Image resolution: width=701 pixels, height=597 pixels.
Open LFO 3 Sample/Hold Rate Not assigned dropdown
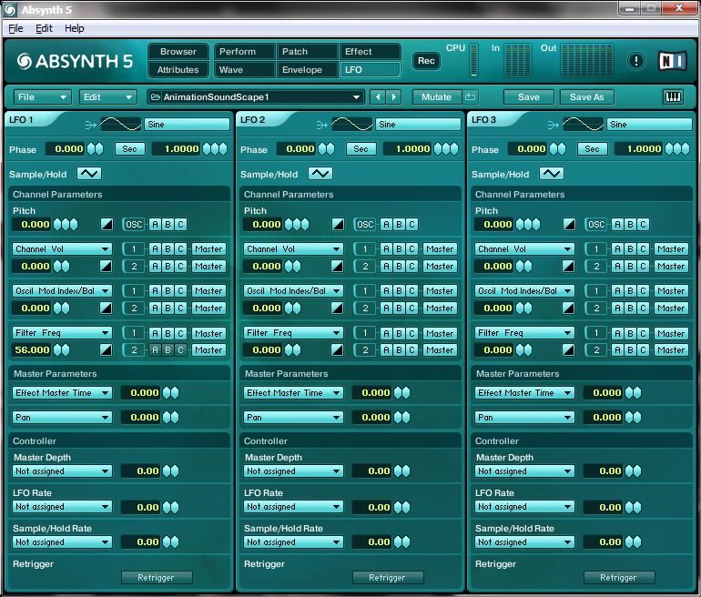(524, 542)
